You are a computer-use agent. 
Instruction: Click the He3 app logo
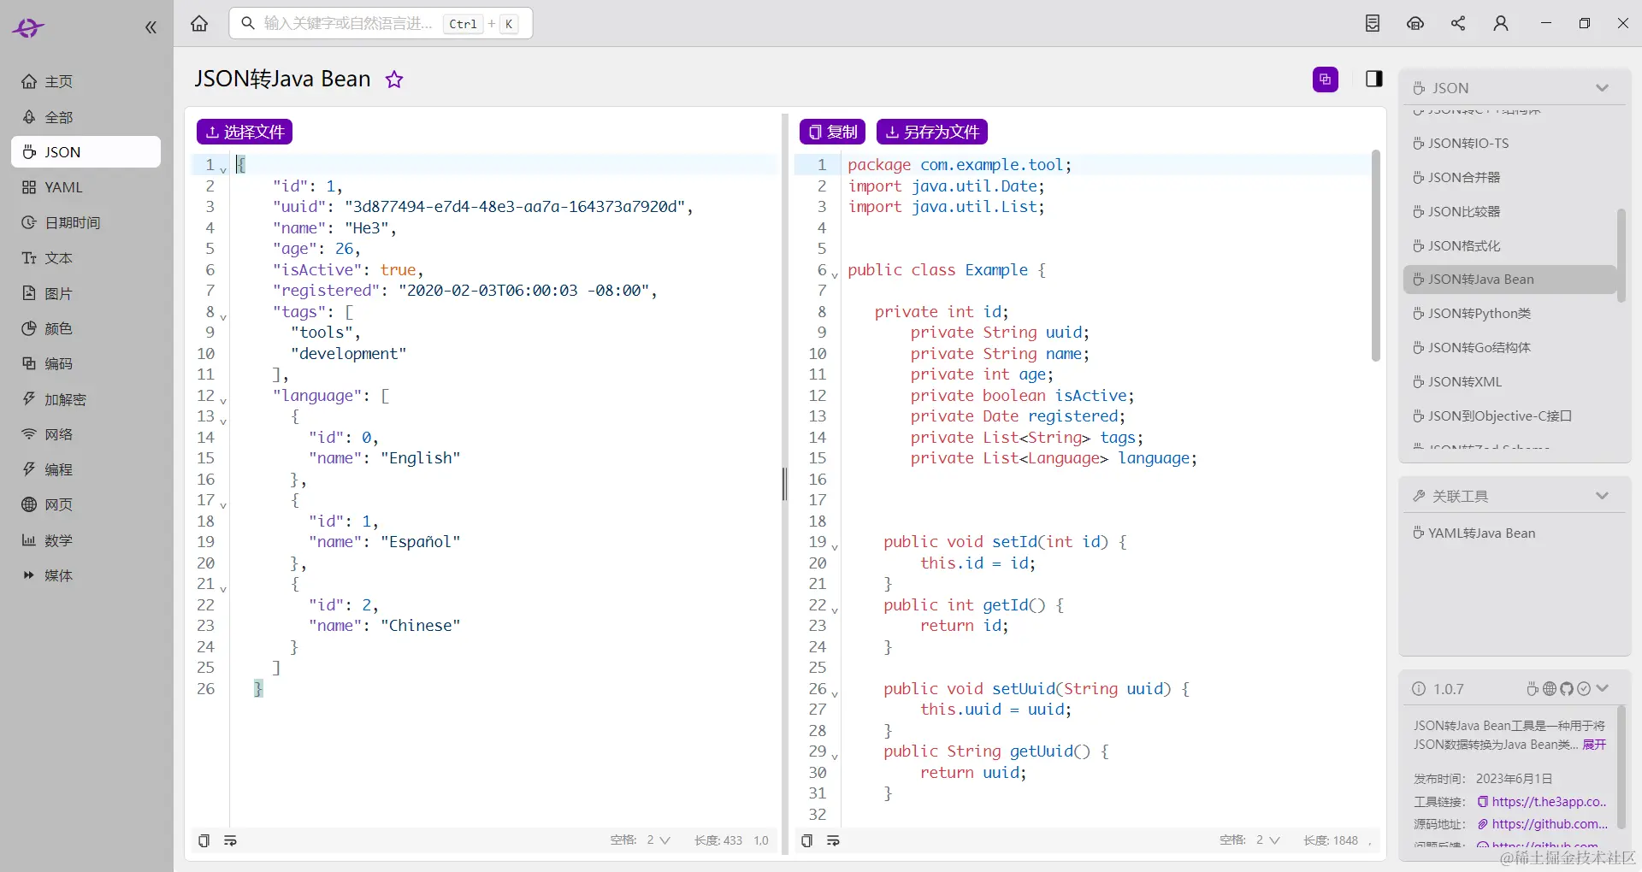coord(27,28)
